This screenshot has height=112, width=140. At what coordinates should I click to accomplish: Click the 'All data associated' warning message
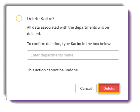(x=68, y=30)
